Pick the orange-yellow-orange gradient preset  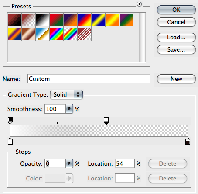[112, 20]
